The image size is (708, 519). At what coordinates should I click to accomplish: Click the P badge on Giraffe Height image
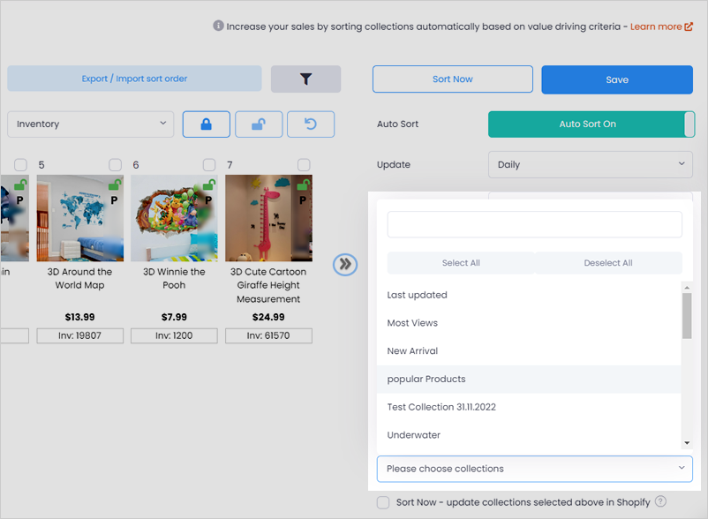[303, 200]
